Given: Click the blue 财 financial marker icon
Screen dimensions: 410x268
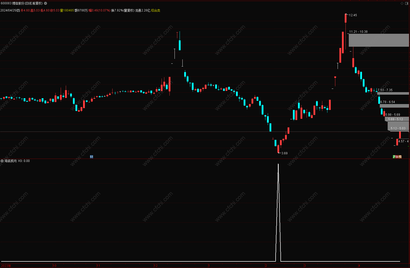Looking at the screenshot, I should tap(91, 157).
